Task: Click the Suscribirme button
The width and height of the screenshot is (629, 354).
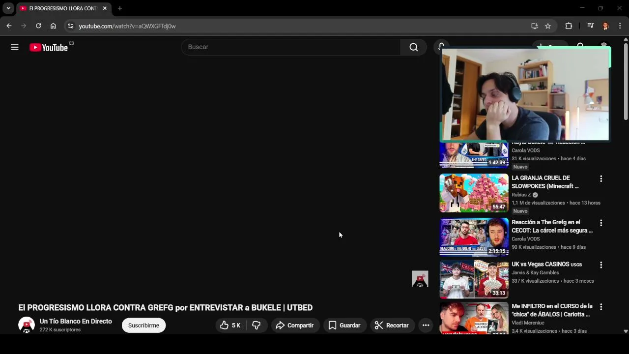Action: tap(143, 325)
